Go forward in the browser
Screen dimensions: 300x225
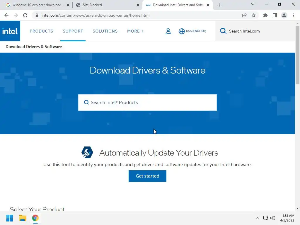[x=16, y=15]
